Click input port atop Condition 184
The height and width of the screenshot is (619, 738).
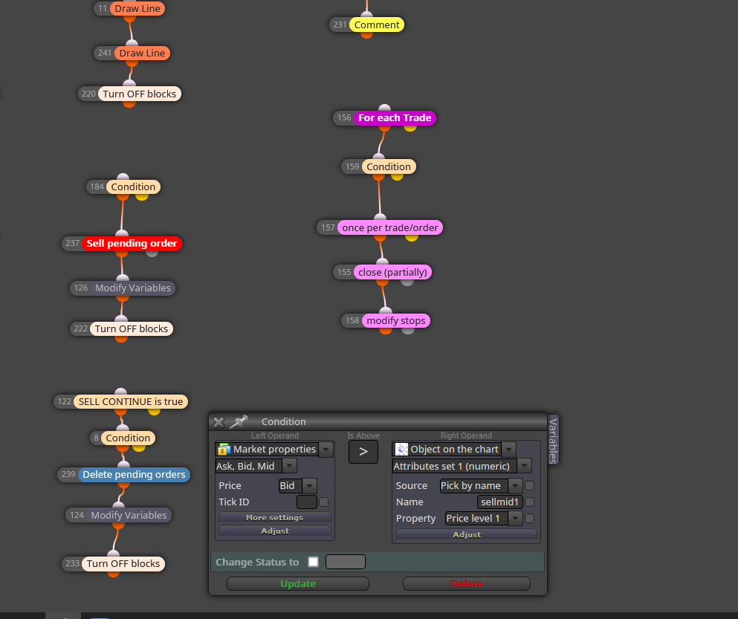point(123,178)
